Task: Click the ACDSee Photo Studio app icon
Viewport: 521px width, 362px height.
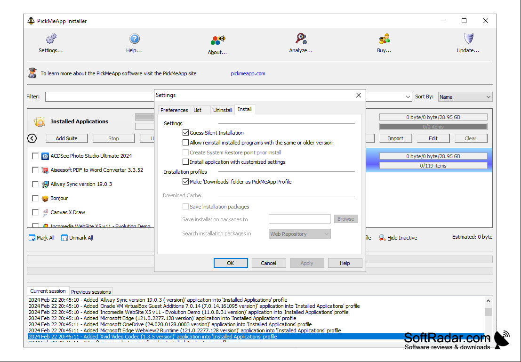Action: click(45, 156)
